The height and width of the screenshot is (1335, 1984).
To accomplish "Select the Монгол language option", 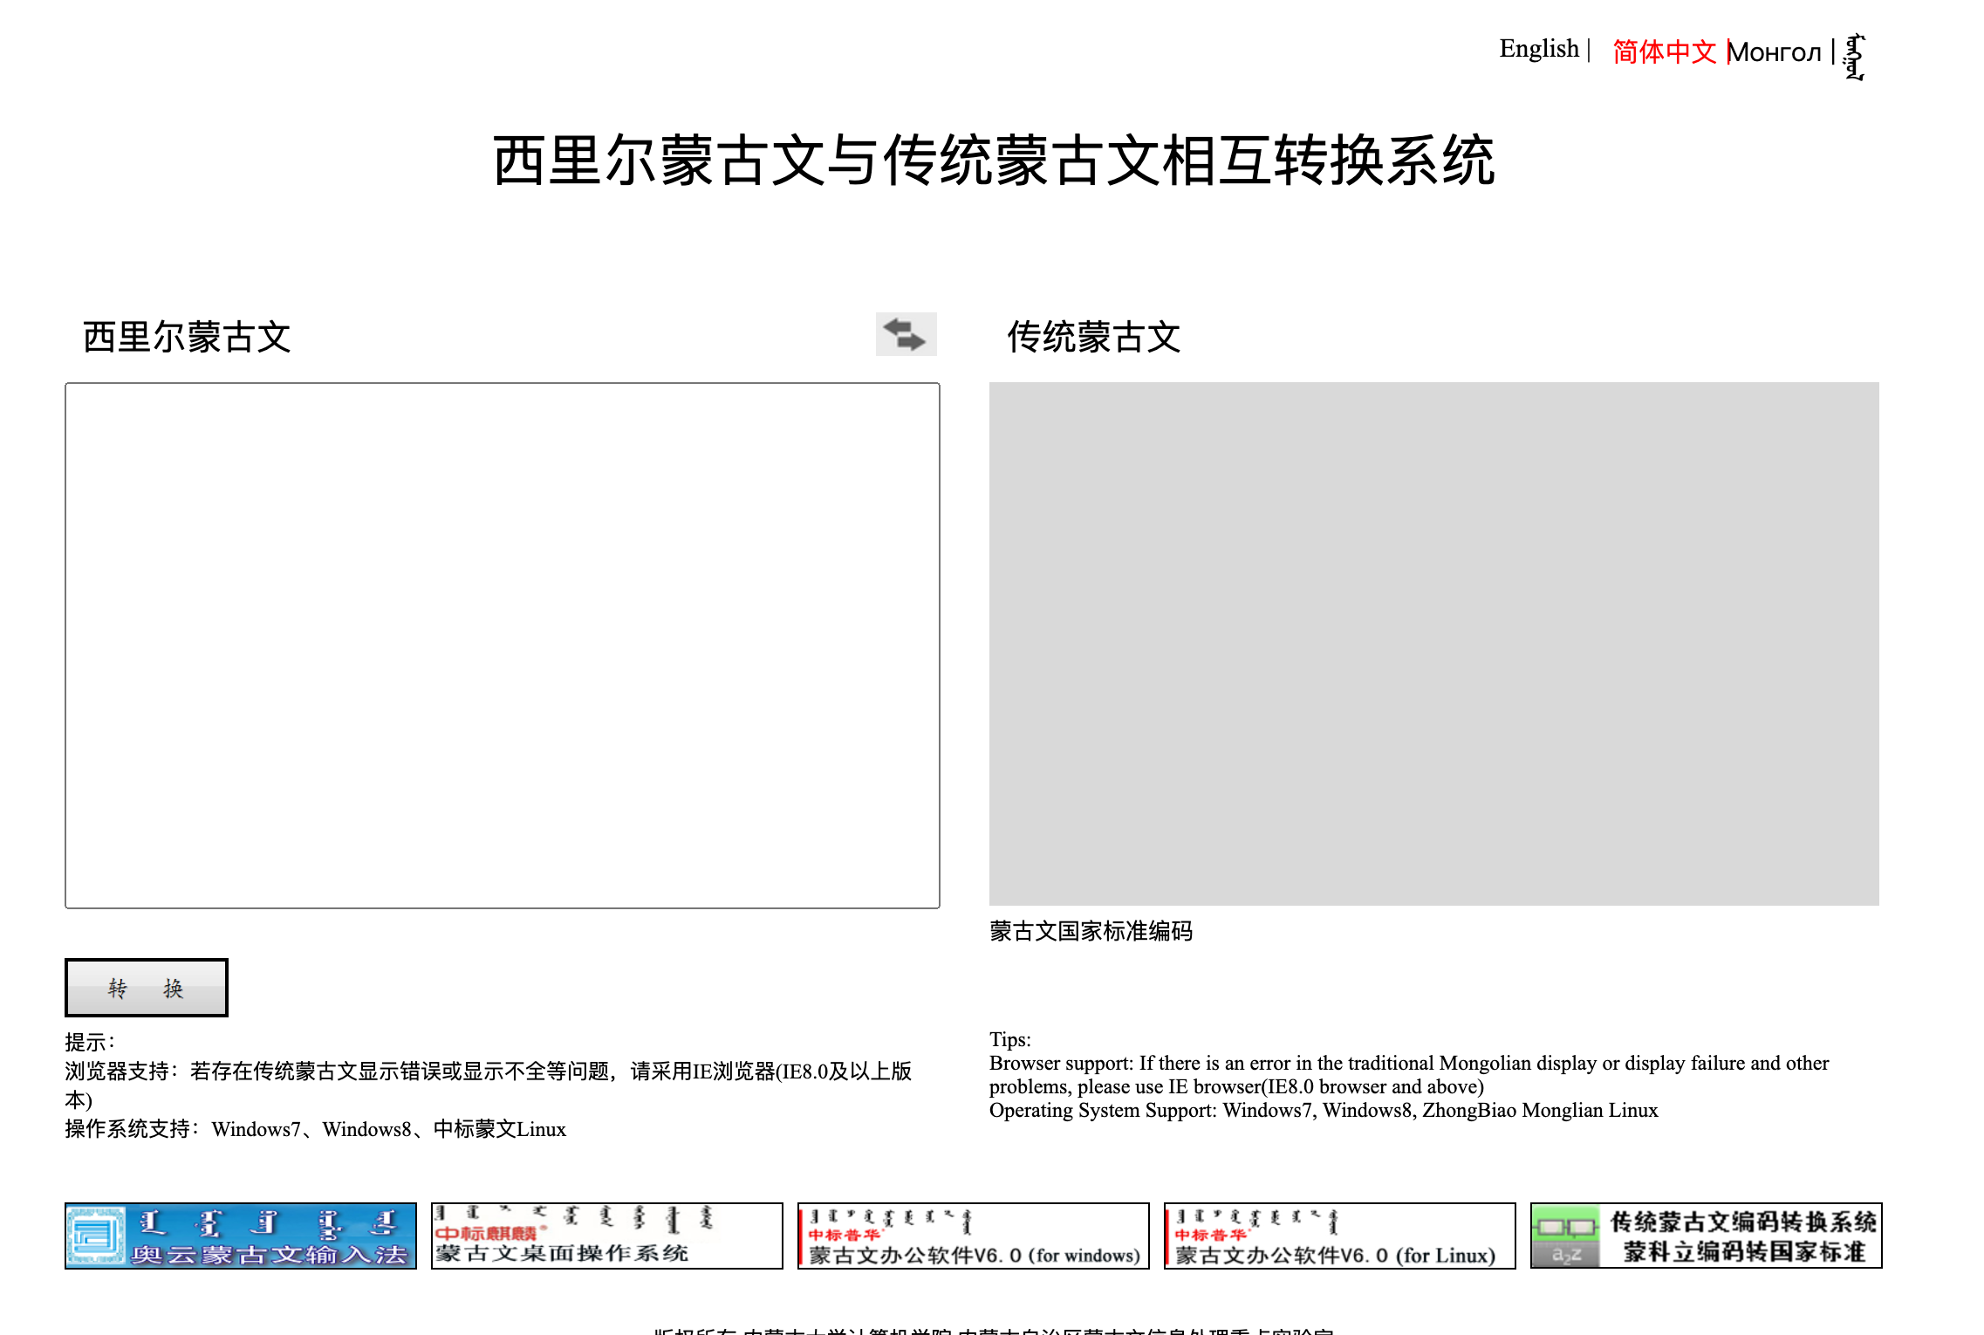I will point(1775,52).
